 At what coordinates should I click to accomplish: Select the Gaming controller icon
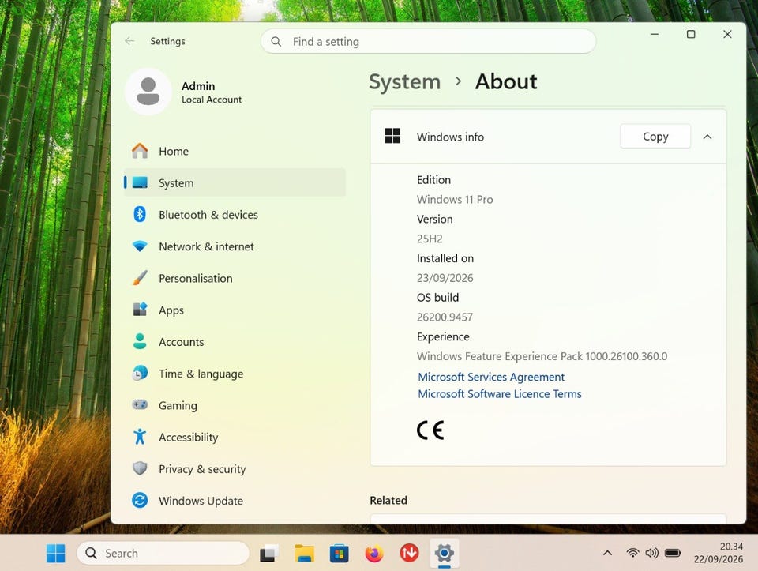140,404
